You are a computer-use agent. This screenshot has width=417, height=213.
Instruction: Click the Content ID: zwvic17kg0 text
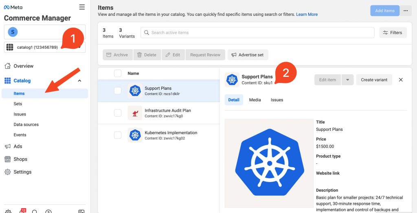pos(164,116)
